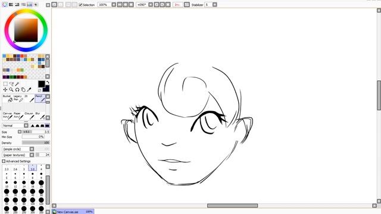Open the color panel options menu button
This screenshot has width=381, height=214.
pos(48,5)
